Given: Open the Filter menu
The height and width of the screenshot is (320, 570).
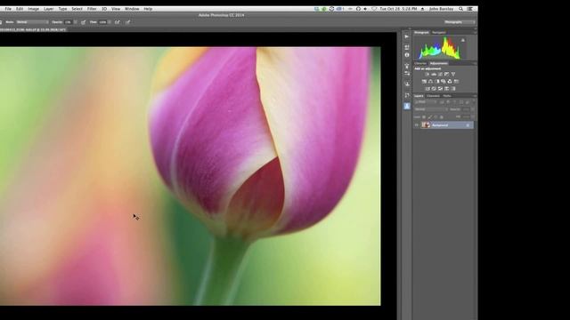Looking at the screenshot, I should point(92,9).
